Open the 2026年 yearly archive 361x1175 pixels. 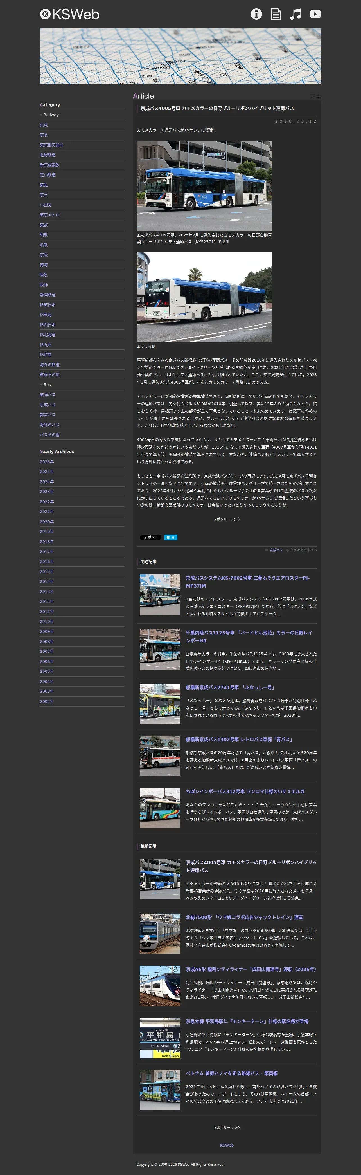pos(47,462)
